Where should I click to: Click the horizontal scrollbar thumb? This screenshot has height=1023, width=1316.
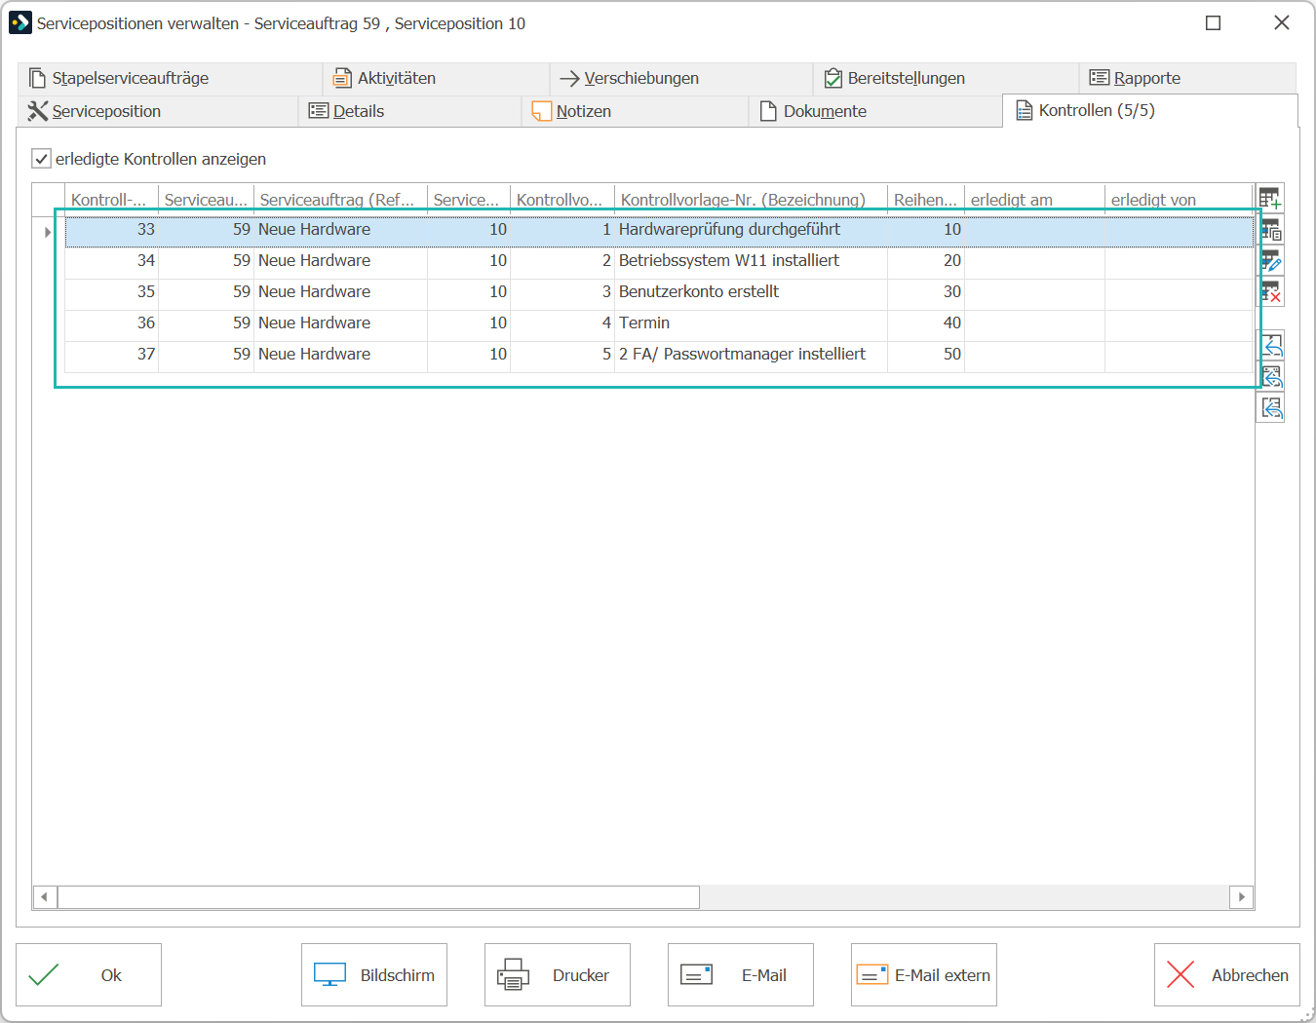[378, 896]
